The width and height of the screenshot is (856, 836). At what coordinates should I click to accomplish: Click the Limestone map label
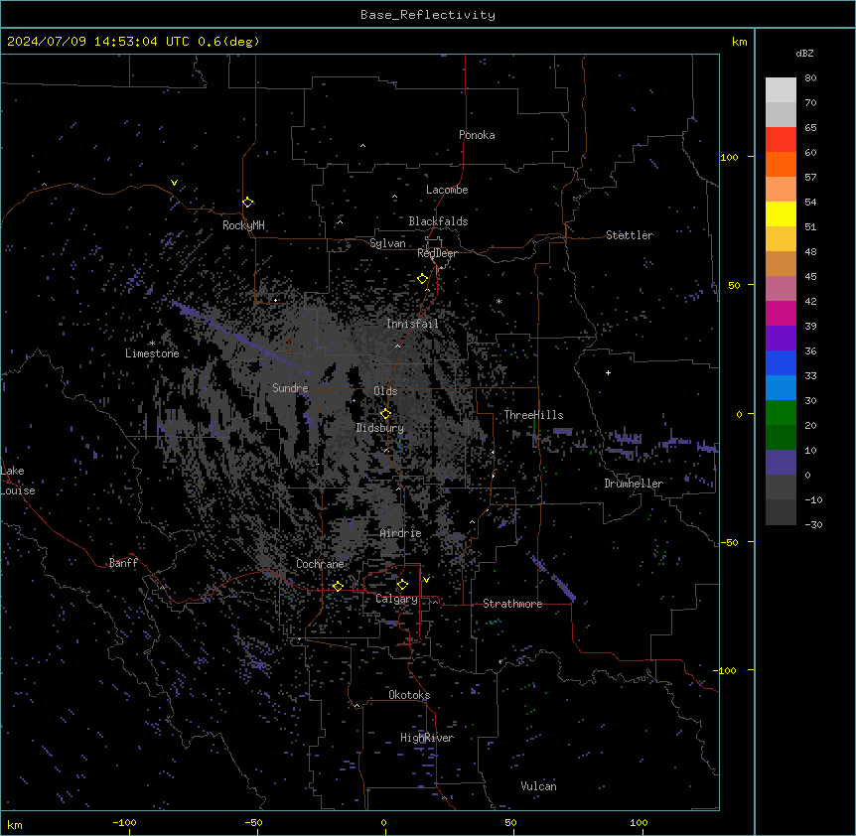tap(152, 353)
